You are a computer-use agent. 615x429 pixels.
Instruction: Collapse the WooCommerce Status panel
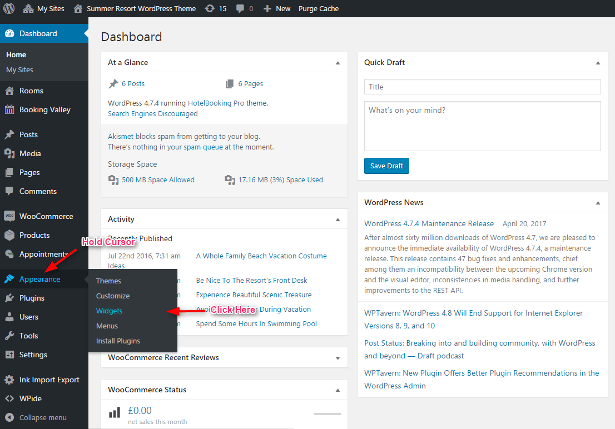click(x=338, y=390)
